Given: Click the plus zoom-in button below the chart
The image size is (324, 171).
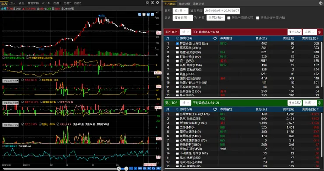Looking at the screenshot, I should tap(135, 168).
